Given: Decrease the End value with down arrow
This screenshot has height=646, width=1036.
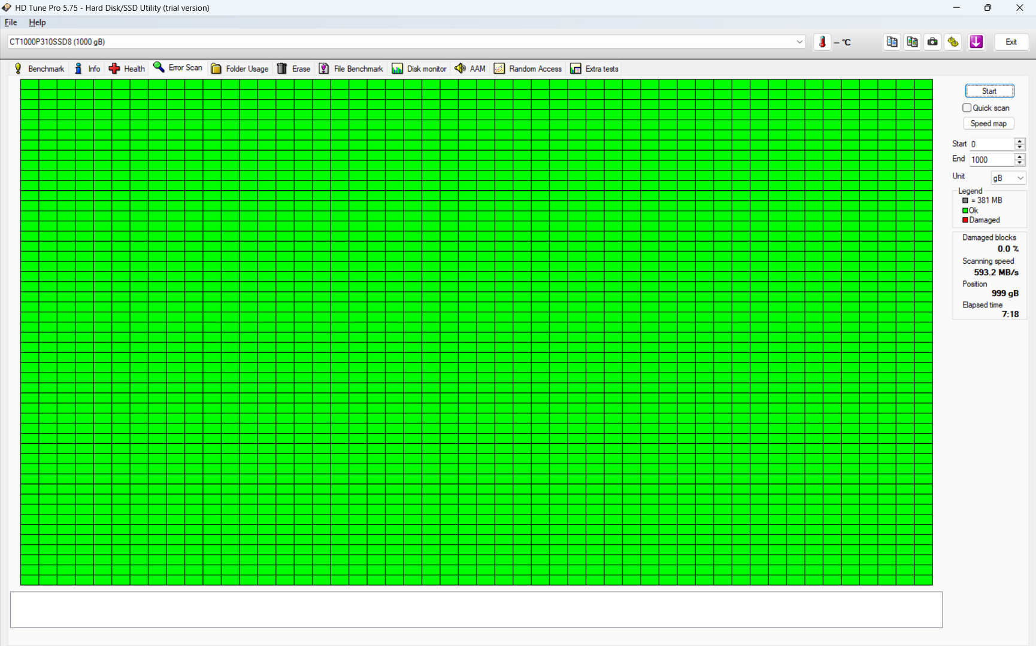Looking at the screenshot, I should (x=1019, y=163).
